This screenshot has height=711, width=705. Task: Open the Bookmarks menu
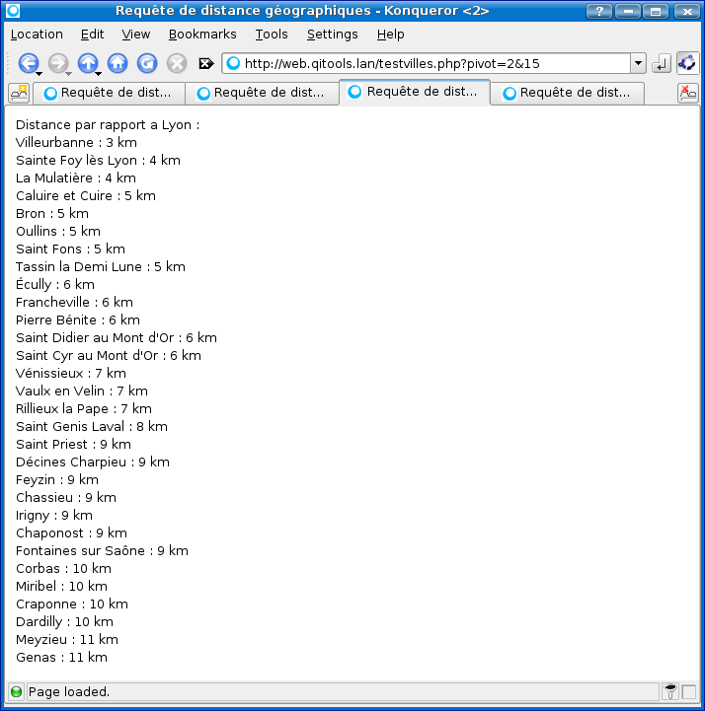(x=202, y=35)
